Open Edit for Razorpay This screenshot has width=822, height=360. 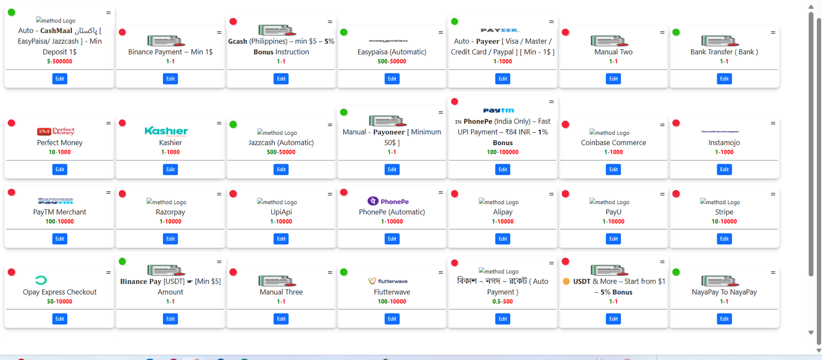pyautogui.click(x=171, y=238)
